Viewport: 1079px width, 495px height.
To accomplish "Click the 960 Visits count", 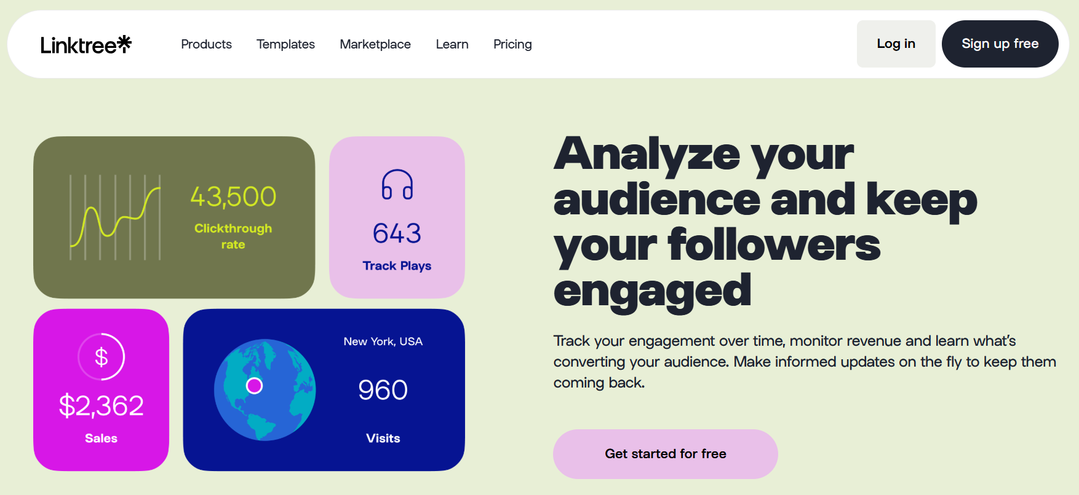I will click(383, 388).
